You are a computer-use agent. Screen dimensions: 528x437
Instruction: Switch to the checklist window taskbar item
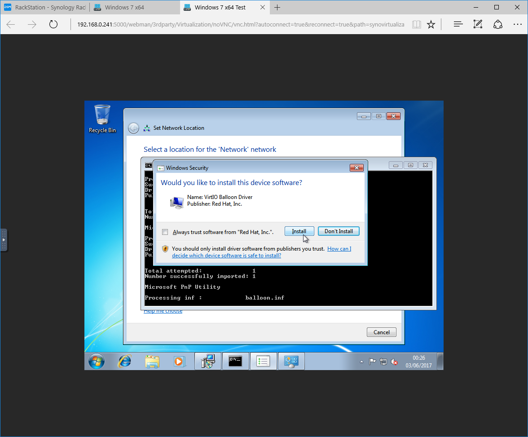[263, 361]
